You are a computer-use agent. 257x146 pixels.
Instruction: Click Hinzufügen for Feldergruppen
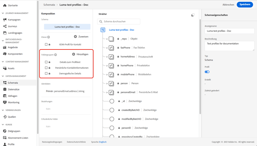(x=80, y=54)
